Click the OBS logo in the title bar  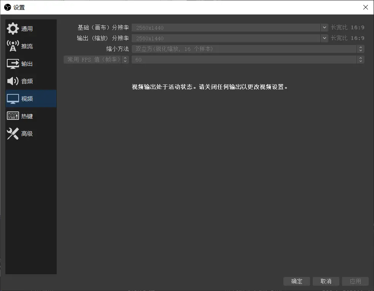click(8, 7)
